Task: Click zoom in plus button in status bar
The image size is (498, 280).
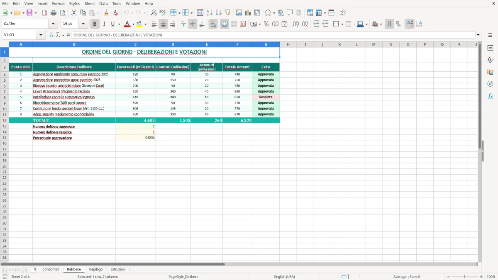Action: [x=481, y=277]
